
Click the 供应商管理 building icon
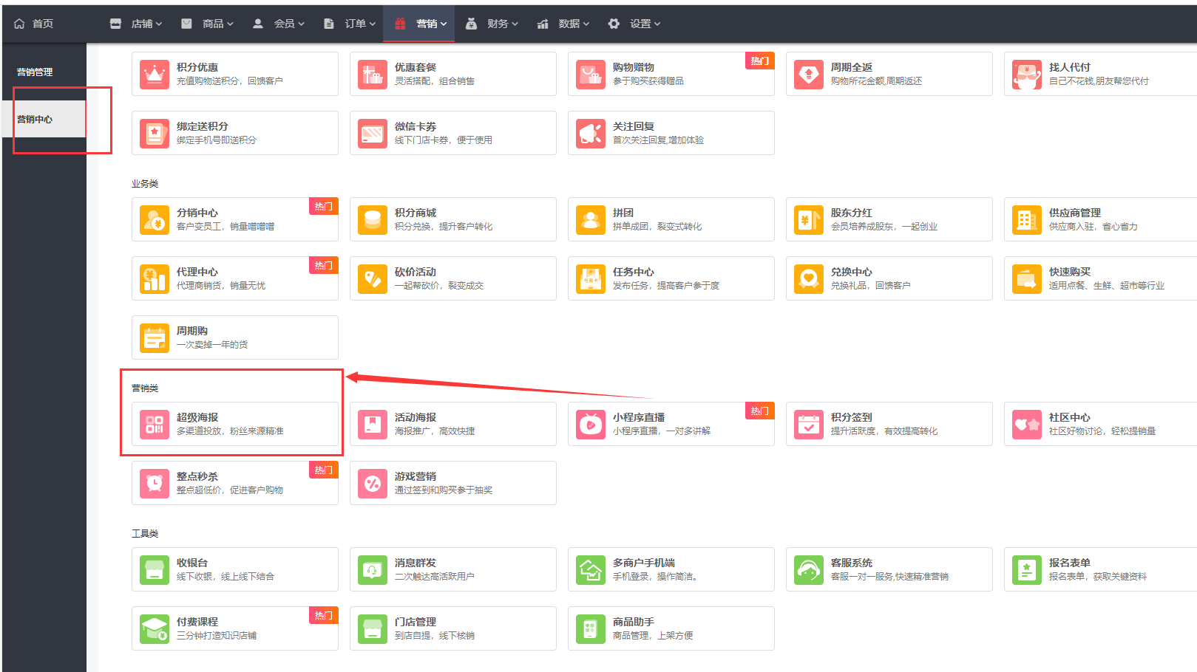(x=1027, y=219)
